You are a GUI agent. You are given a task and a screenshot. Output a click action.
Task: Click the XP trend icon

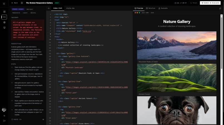[x=181, y=3]
